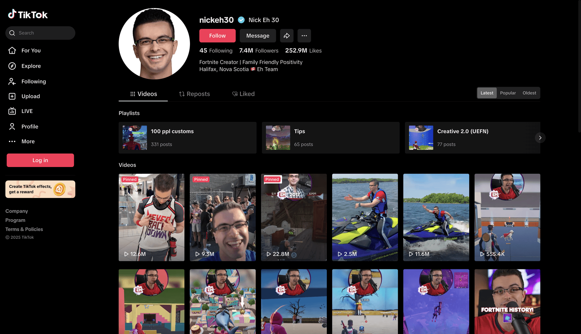Click the search magnifier icon
Screen dimensions: 581x334
[x=12, y=33]
